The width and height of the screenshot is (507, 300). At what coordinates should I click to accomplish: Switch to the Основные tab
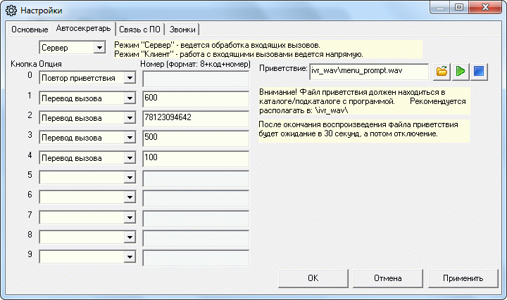[x=30, y=30]
